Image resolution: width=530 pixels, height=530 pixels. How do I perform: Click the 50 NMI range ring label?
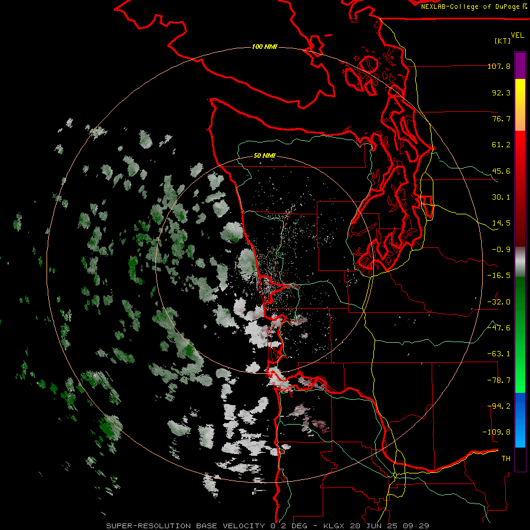point(264,156)
